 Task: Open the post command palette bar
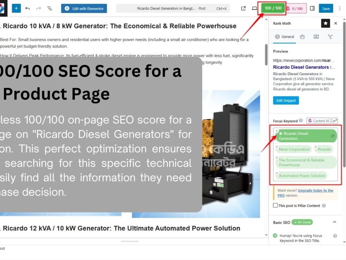pyautogui.click(x=173, y=8)
